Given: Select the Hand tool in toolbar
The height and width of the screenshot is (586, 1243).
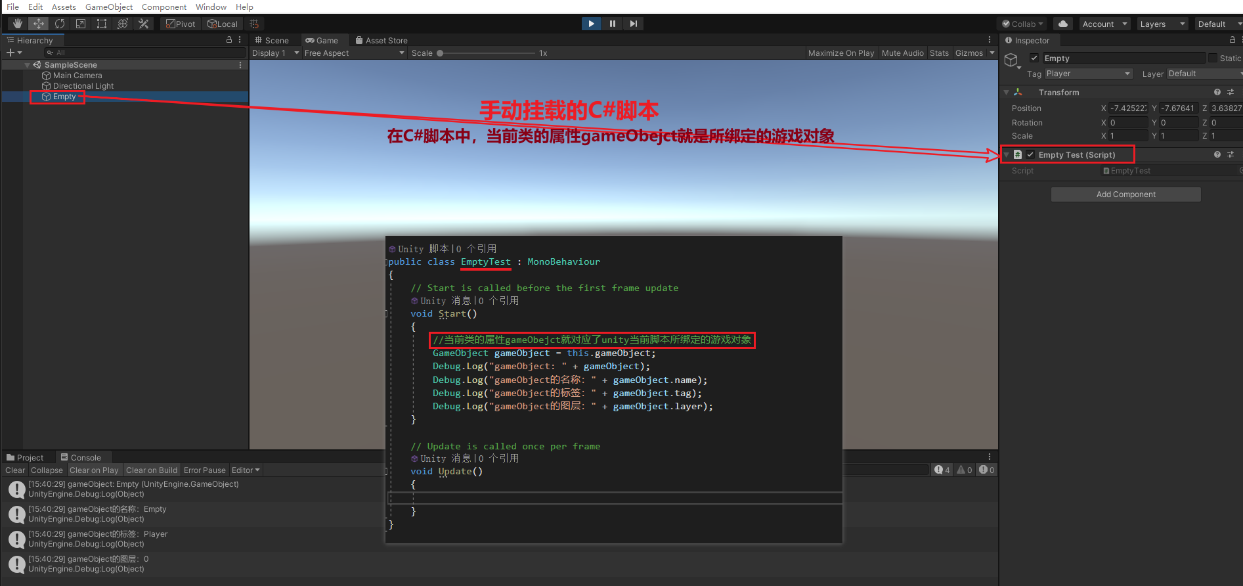Looking at the screenshot, I should tap(18, 24).
